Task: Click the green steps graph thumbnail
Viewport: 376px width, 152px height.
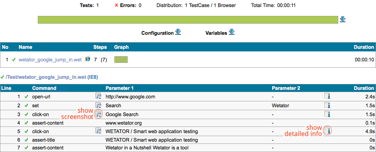Action: pos(121,60)
